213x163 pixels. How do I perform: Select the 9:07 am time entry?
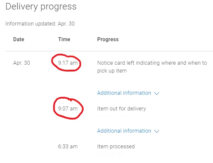point(68,109)
